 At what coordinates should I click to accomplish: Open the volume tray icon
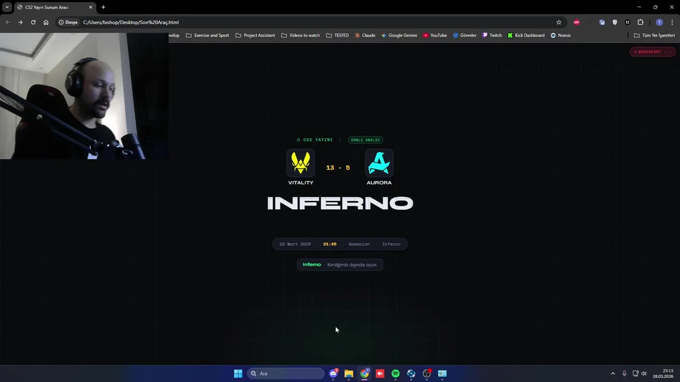click(x=644, y=374)
